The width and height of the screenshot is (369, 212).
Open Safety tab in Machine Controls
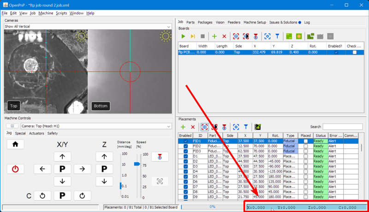pos(53,133)
